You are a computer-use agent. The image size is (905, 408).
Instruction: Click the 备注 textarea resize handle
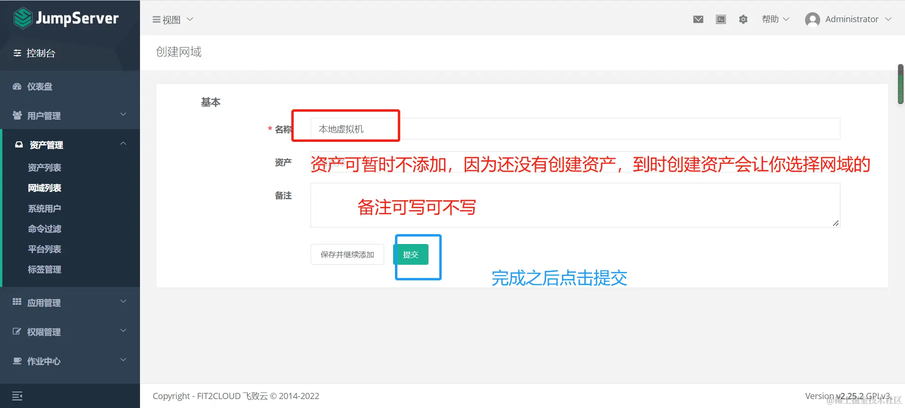point(836,223)
